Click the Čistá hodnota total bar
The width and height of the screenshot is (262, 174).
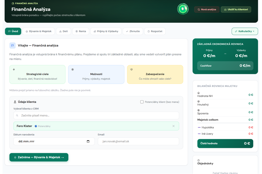pyautogui.click(x=225, y=143)
